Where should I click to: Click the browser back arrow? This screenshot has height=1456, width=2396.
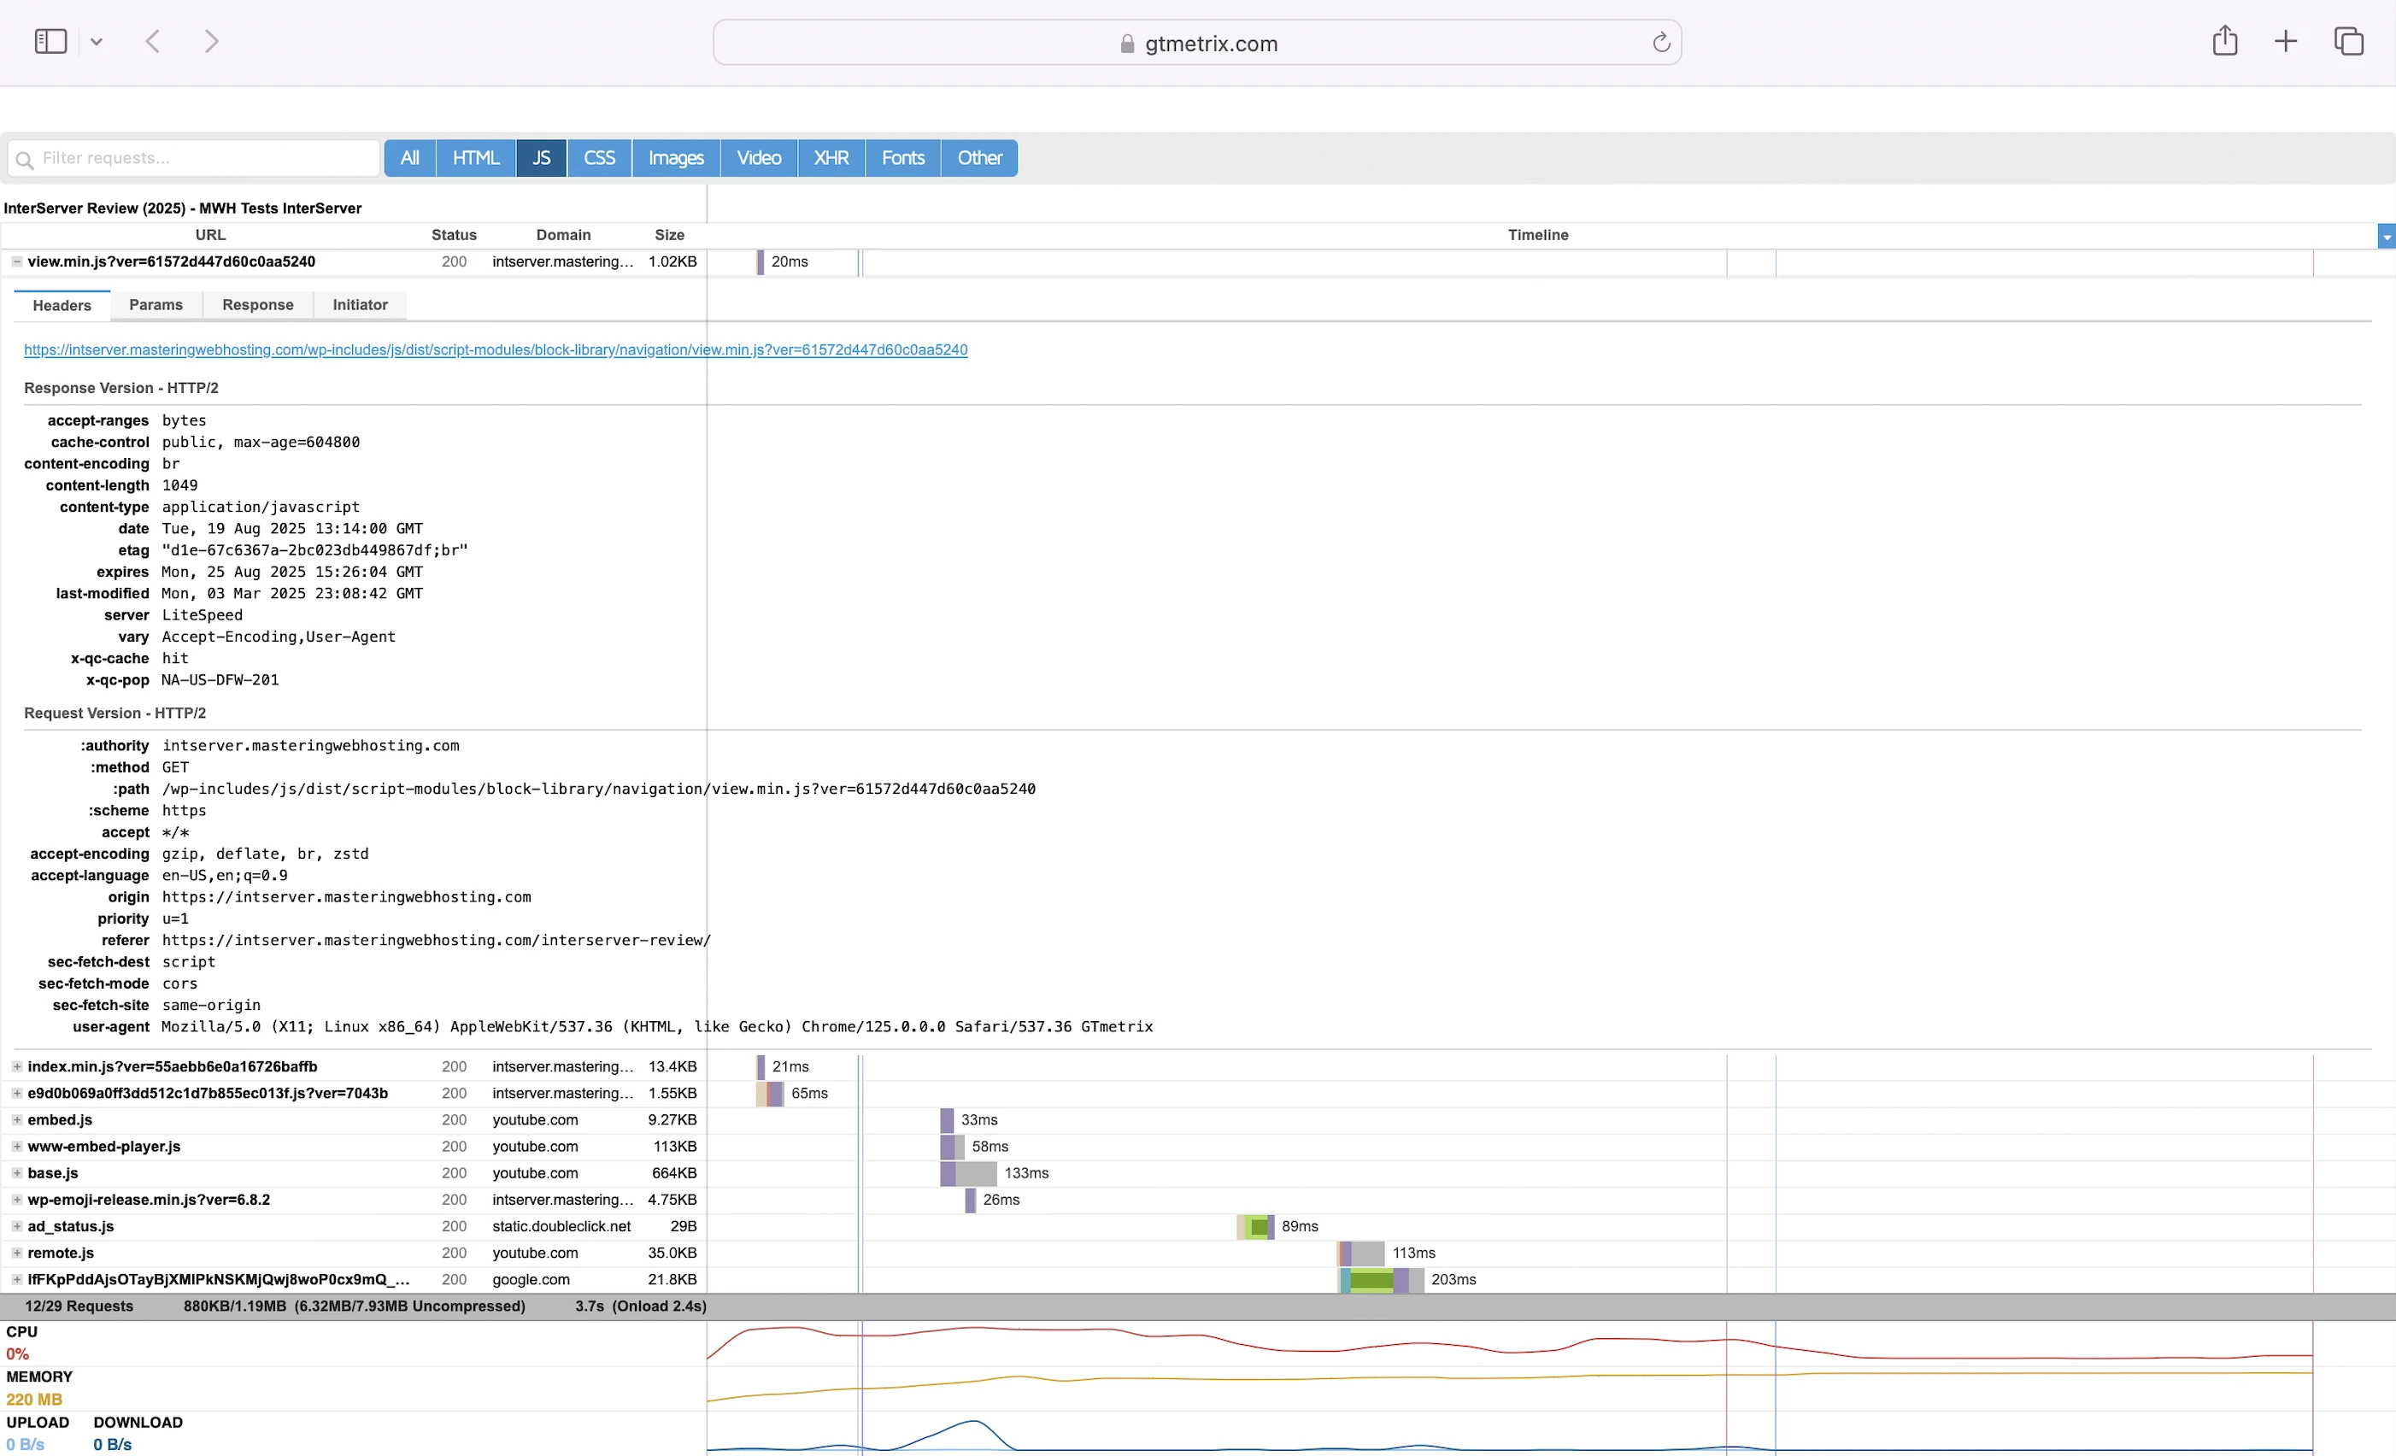[153, 42]
